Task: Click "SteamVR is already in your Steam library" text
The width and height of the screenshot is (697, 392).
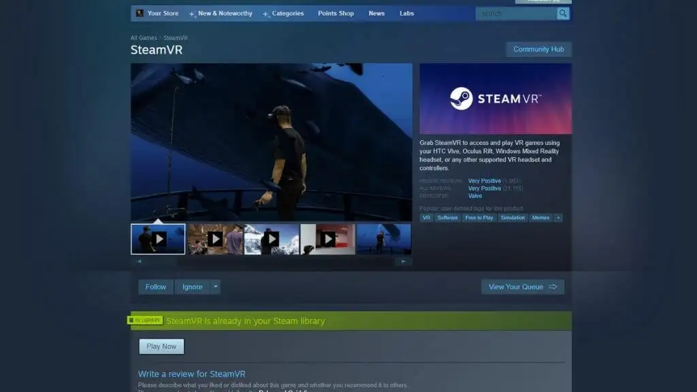Action: [245, 321]
